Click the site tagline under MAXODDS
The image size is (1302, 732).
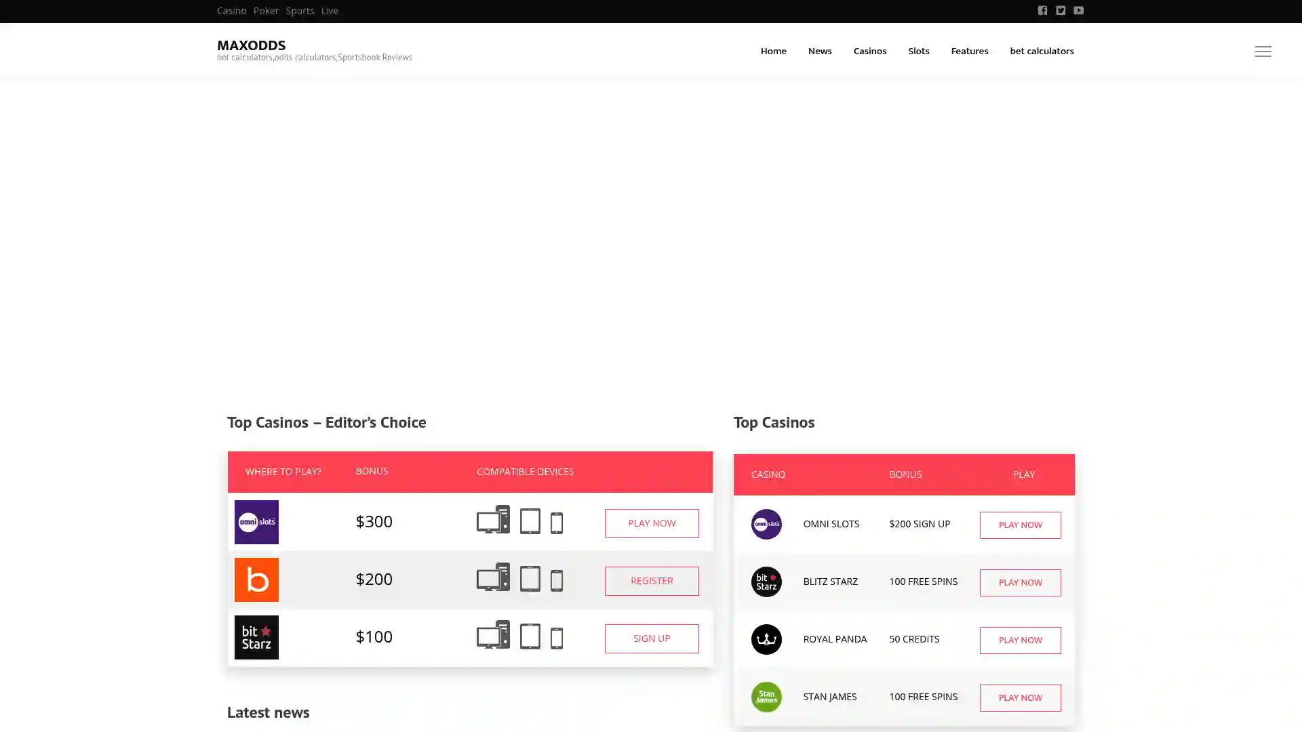[x=315, y=58]
